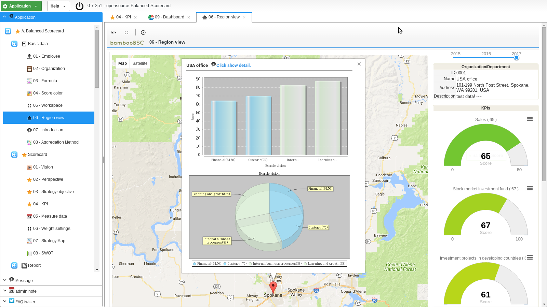
Task: Click the 'Click show detail.' link
Action: [233, 65]
